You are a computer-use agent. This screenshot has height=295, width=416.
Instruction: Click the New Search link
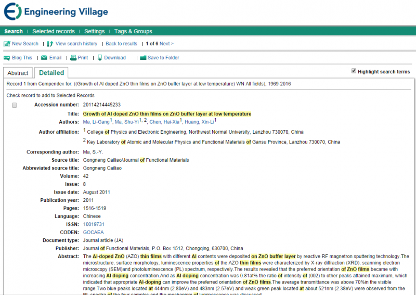coord(25,44)
